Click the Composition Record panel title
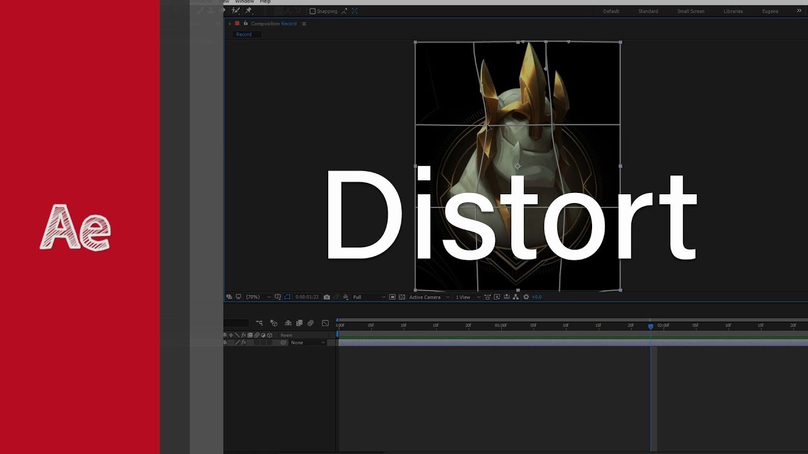808x454 pixels. pyautogui.click(x=274, y=24)
